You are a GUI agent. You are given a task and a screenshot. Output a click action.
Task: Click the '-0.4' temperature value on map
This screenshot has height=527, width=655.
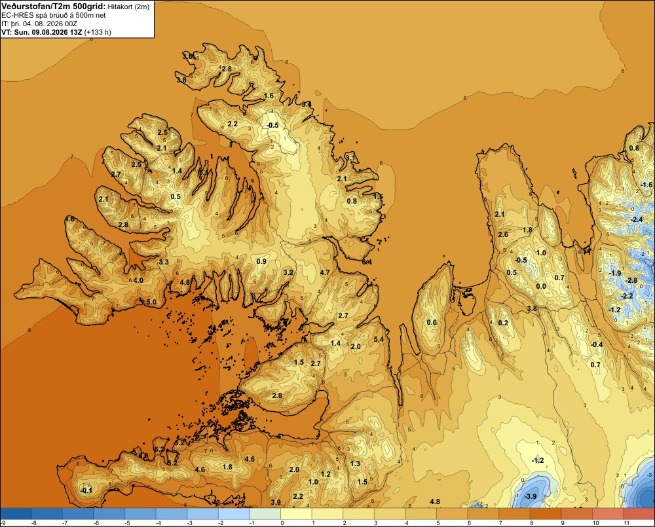point(597,344)
